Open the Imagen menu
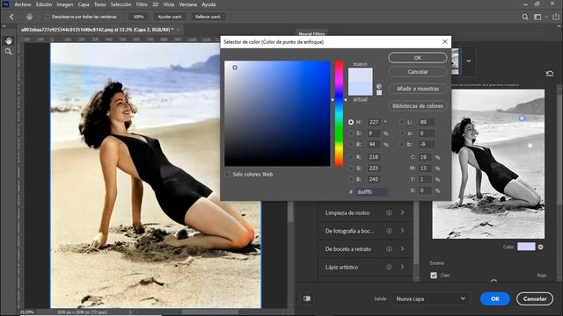Screen dimensions: 563x316 [x=65, y=4]
